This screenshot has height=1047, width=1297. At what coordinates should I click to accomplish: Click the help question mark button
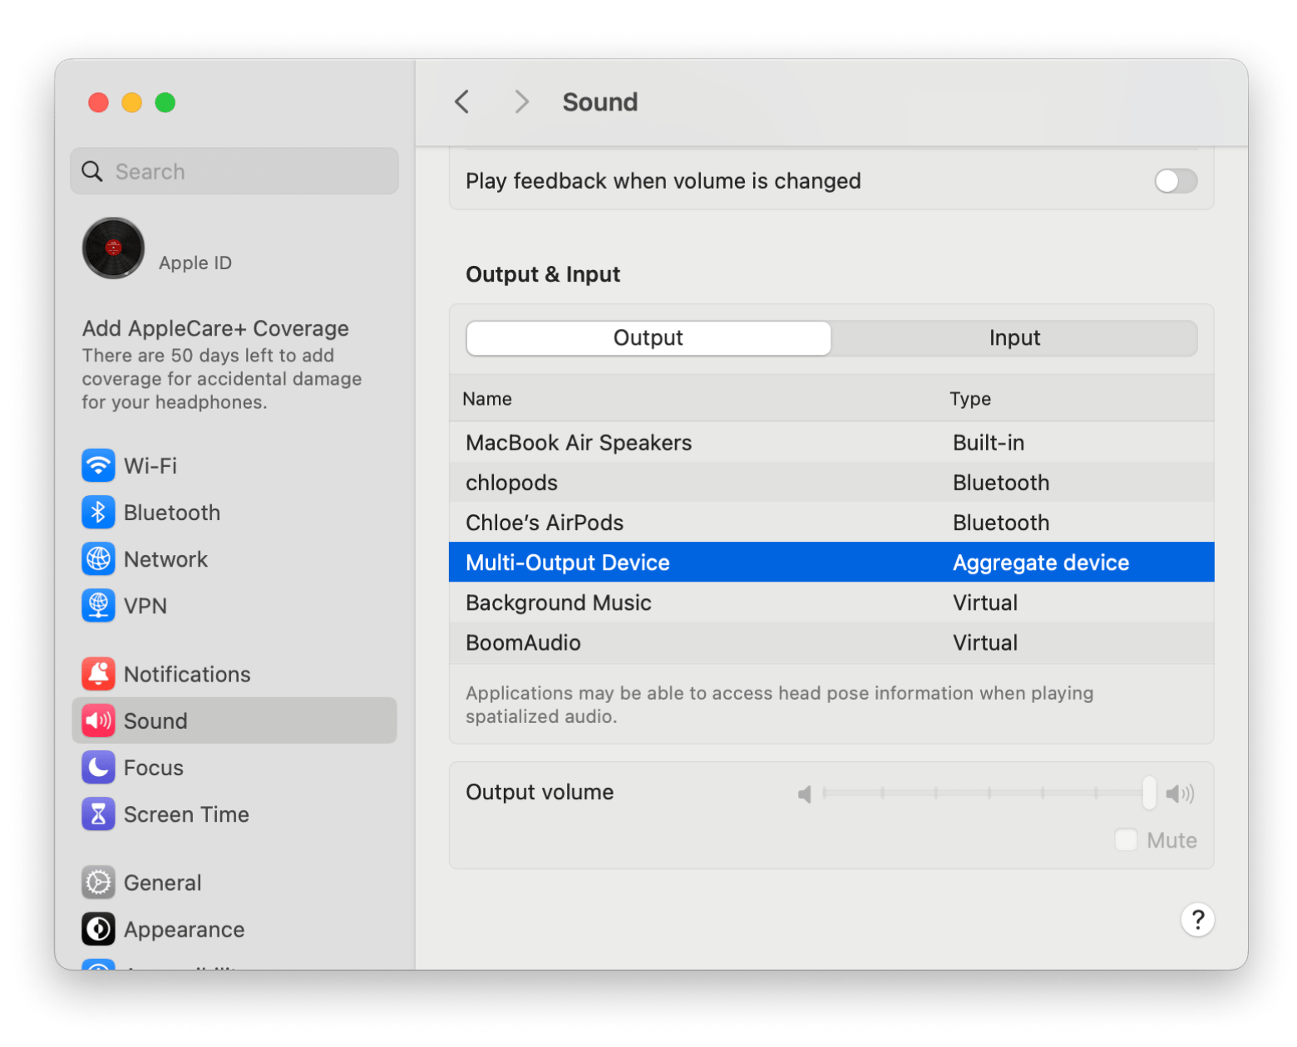[1197, 920]
